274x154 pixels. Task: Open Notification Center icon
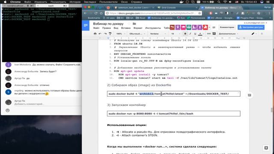coord(268,2)
